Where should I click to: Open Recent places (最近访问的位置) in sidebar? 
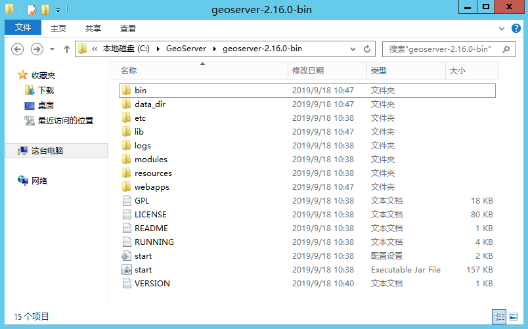59,121
